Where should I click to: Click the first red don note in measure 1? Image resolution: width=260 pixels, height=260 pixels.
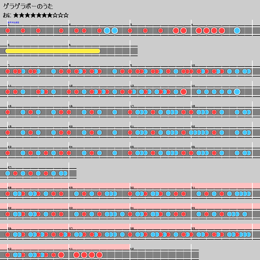[8, 31]
